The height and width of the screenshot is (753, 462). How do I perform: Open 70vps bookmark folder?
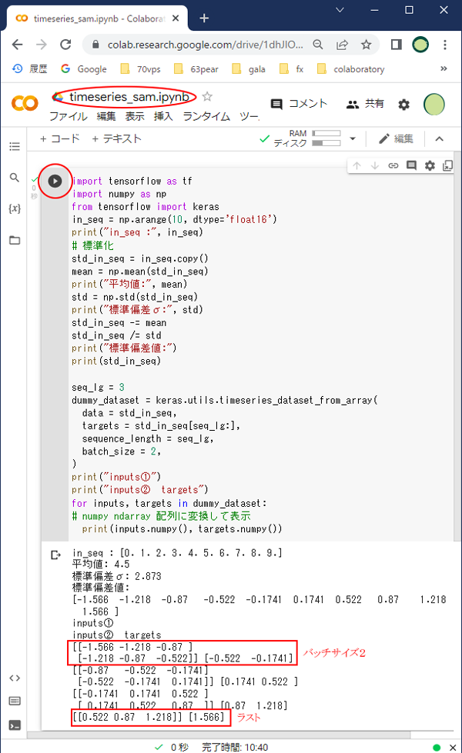pos(140,68)
